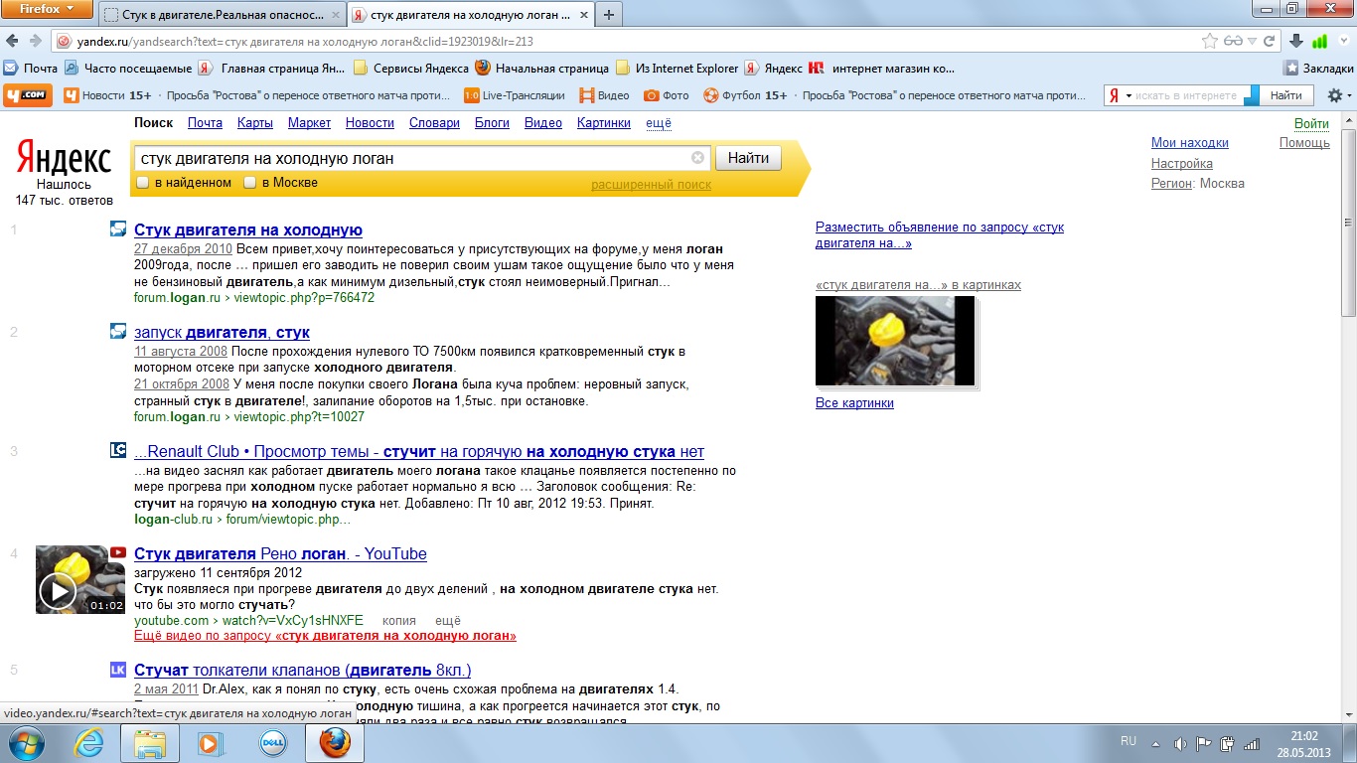Open the 'Стук двигателя на холодную' result
The width and height of the screenshot is (1357, 763).
248,230
